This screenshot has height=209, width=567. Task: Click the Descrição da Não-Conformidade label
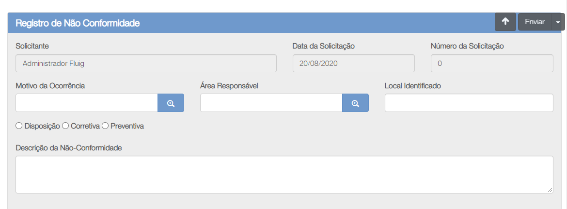(69, 148)
